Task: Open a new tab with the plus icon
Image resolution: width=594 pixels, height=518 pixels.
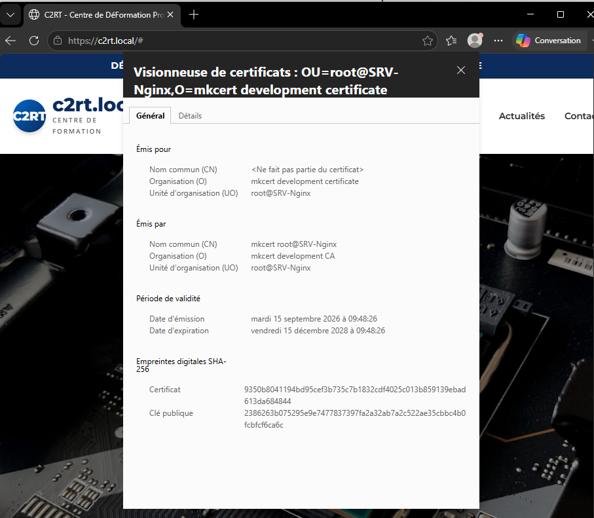Action: point(194,14)
